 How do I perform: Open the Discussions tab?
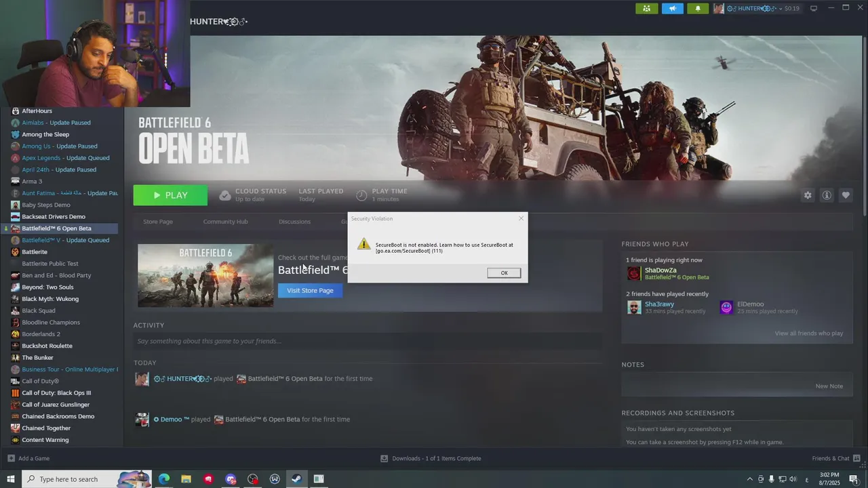pos(294,222)
